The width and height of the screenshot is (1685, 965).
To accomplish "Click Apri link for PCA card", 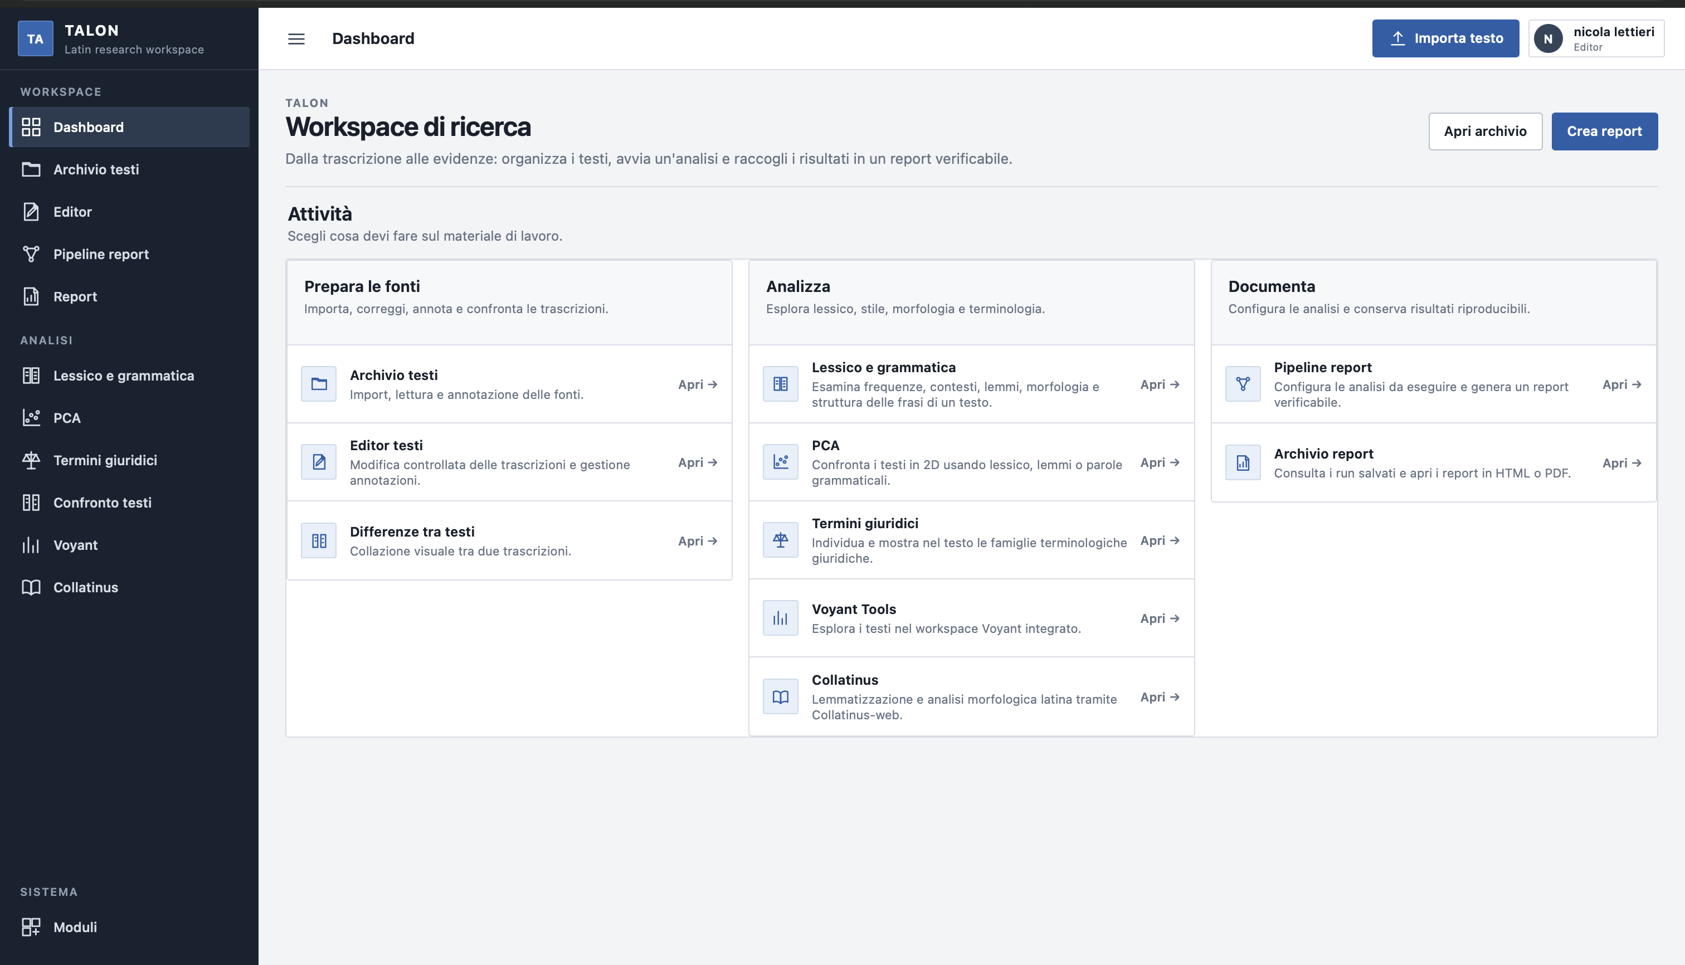I will [x=1160, y=462].
